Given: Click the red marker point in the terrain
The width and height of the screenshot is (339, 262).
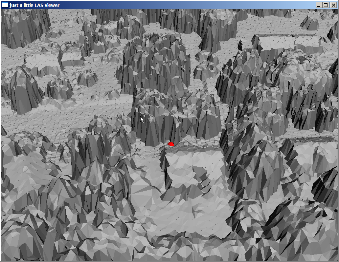Looking at the screenshot, I should [x=170, y=144].
